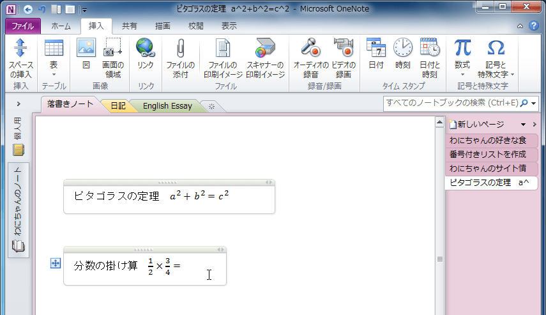Select the 日記 section tab
The image size is (546, 315).
click(x=118, y=106)
